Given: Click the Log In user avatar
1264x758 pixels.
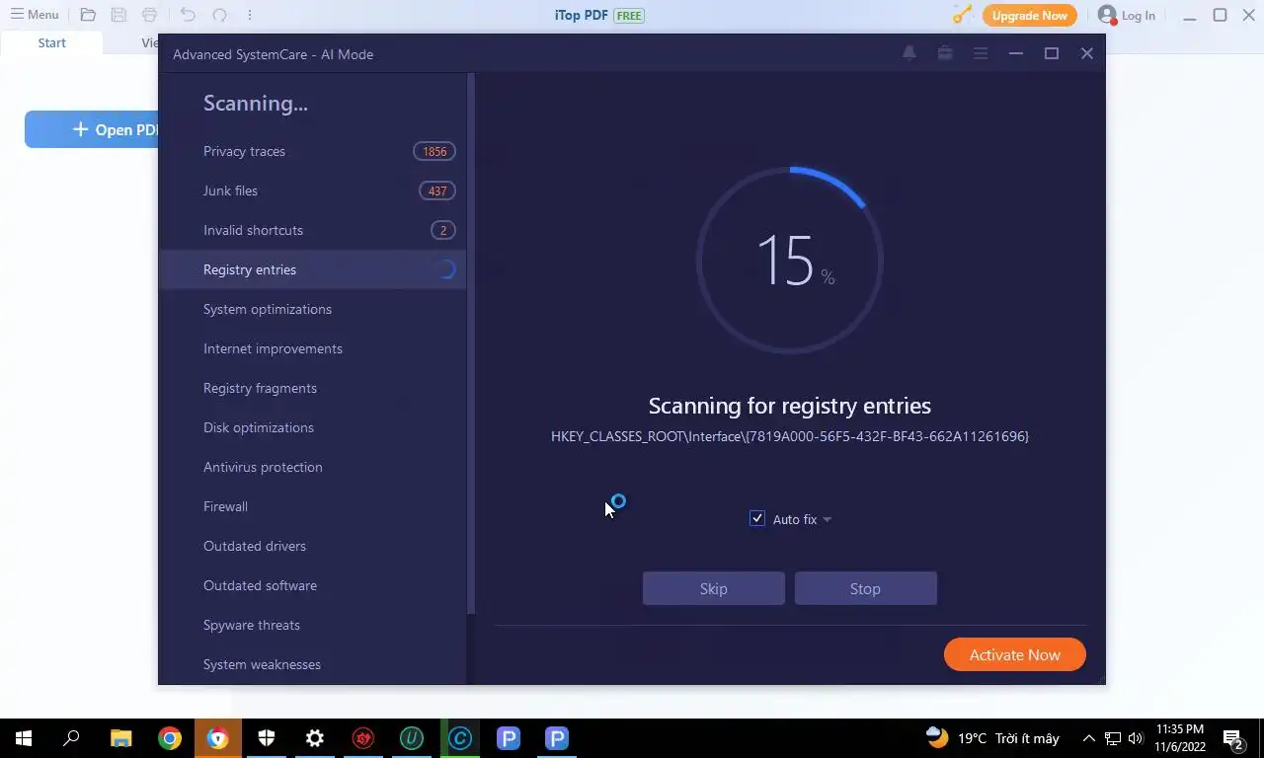Looking at the screenshot, I should click(1107, 15).
